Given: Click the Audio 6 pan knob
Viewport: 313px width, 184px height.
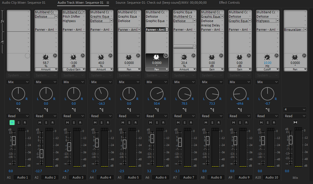Looking at the screenshot, I should (156, 94).
